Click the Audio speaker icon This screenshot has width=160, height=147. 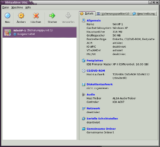click(x=84, y=95)
